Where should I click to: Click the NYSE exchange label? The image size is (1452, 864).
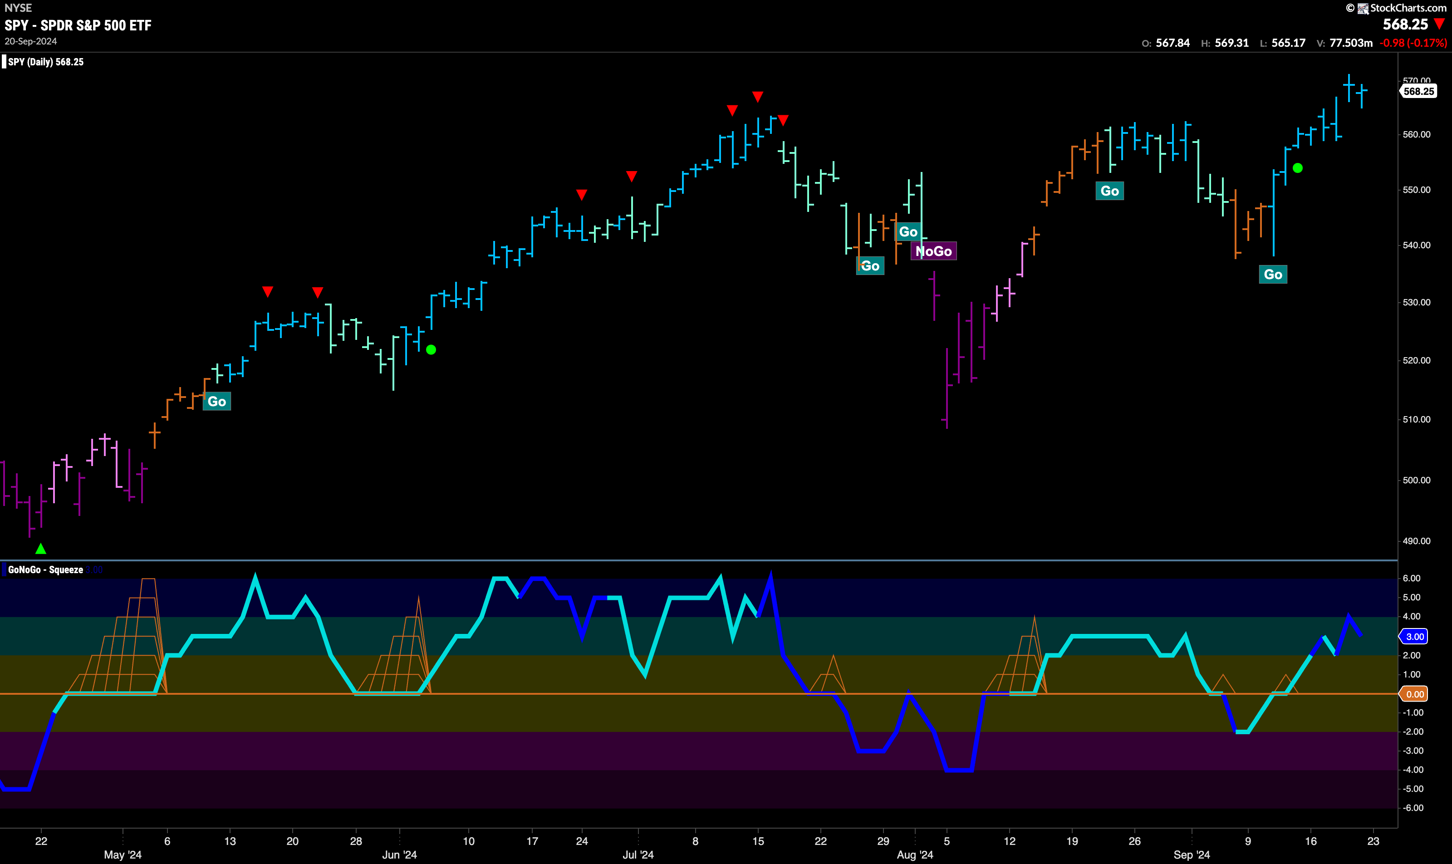coord(18,8)
